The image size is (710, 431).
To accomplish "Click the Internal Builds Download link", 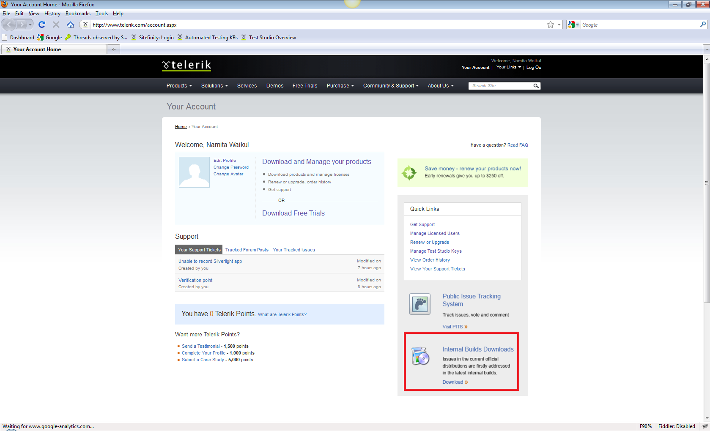I will click(x=455, y=382).
